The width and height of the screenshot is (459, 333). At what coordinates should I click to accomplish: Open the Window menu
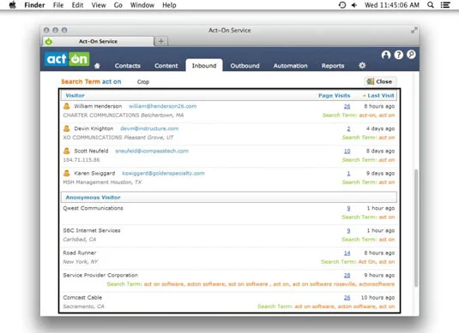(142, 5)
